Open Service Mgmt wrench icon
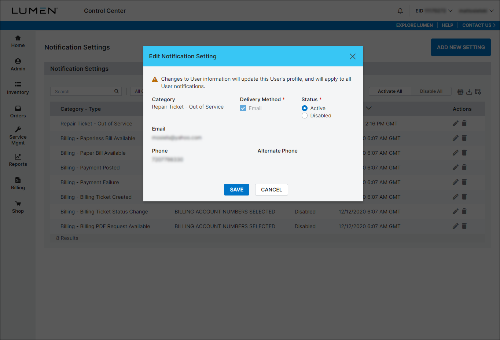This screenshot has height=340, width=500. click(18, 129)
